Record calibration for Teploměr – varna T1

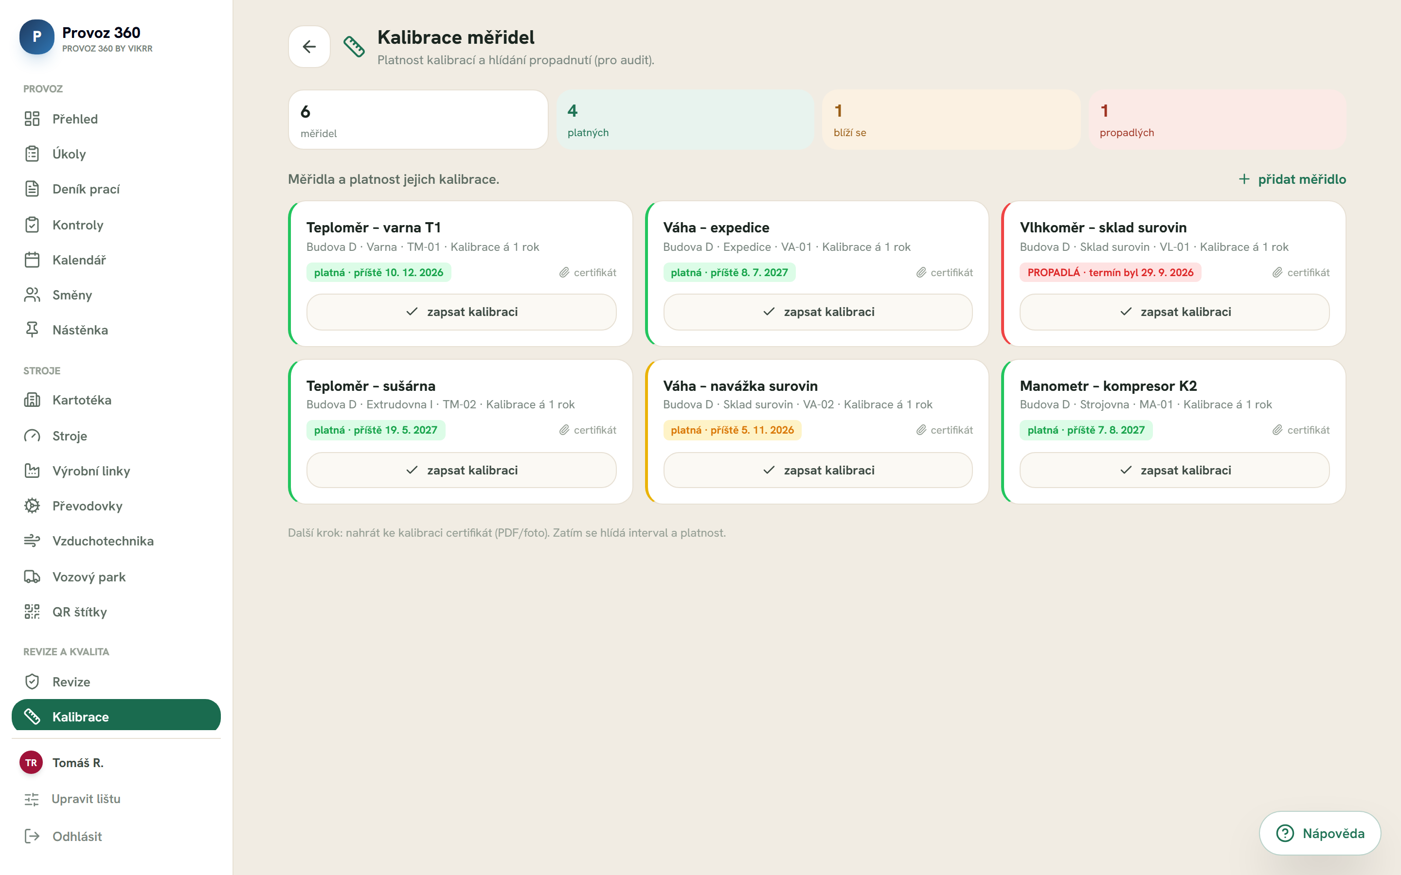click(461, 312)
